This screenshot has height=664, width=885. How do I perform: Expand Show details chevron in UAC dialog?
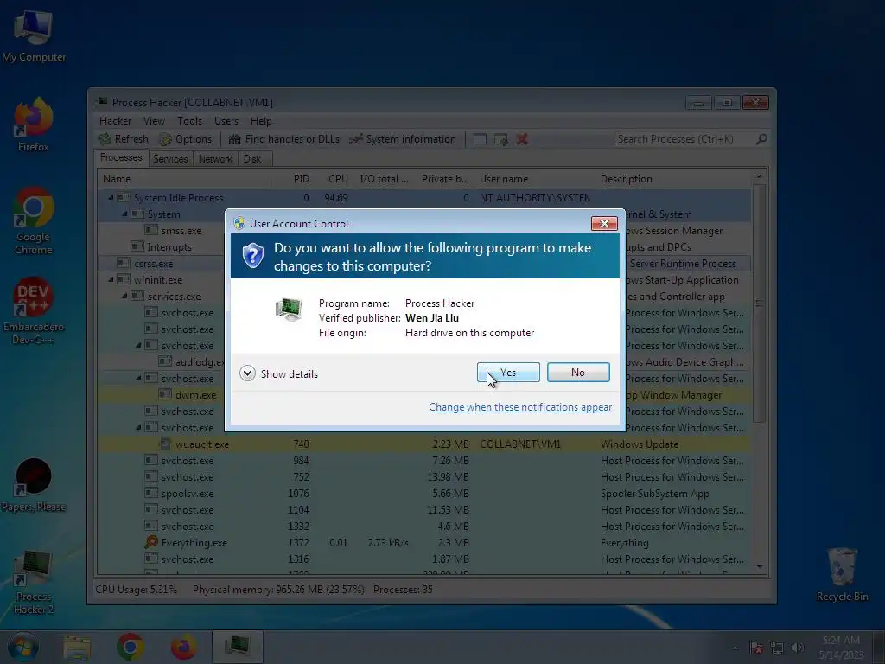[x=247, y=373]
